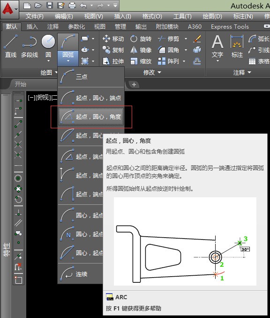Expand the Arc (圆弧) dropdown button
This screenshot has width=270, height=318.
click(x=68, y=58)
